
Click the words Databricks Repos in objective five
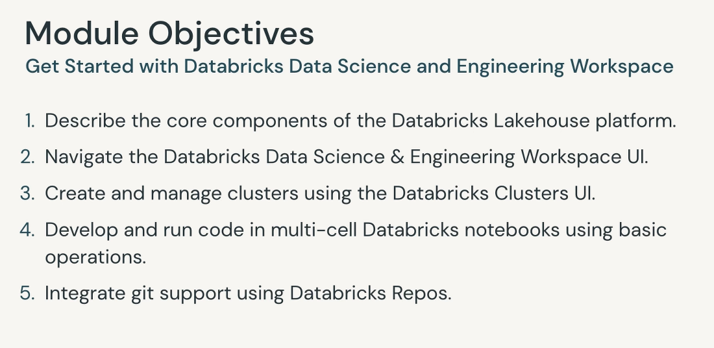(x=370, y=293)
